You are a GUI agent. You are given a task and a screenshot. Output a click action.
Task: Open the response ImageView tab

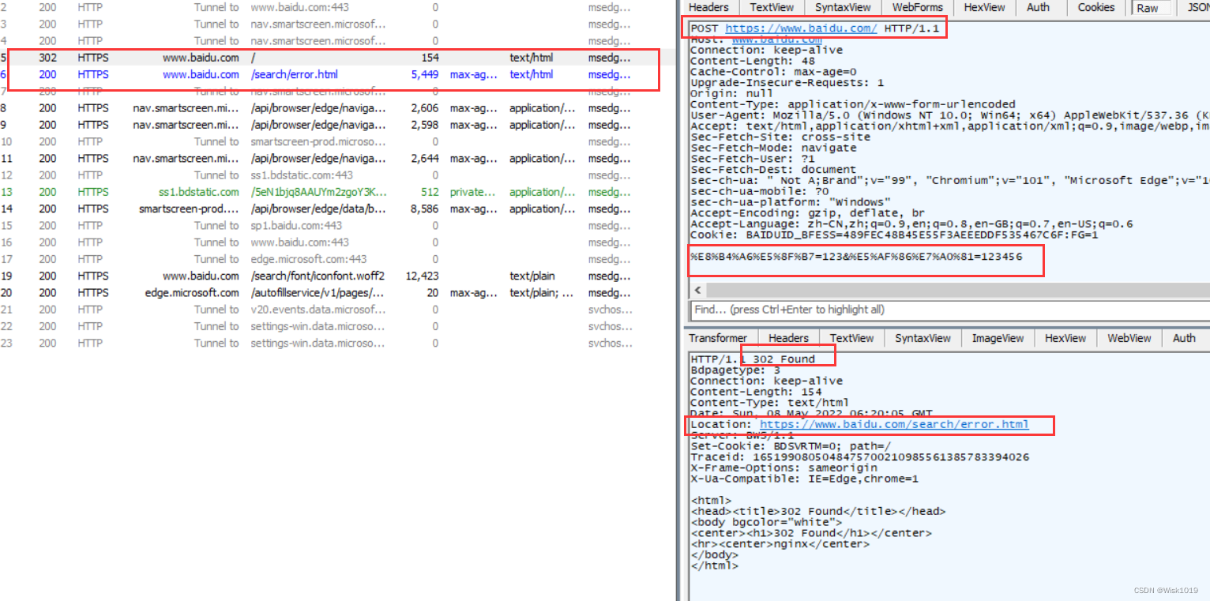[998, 338]
